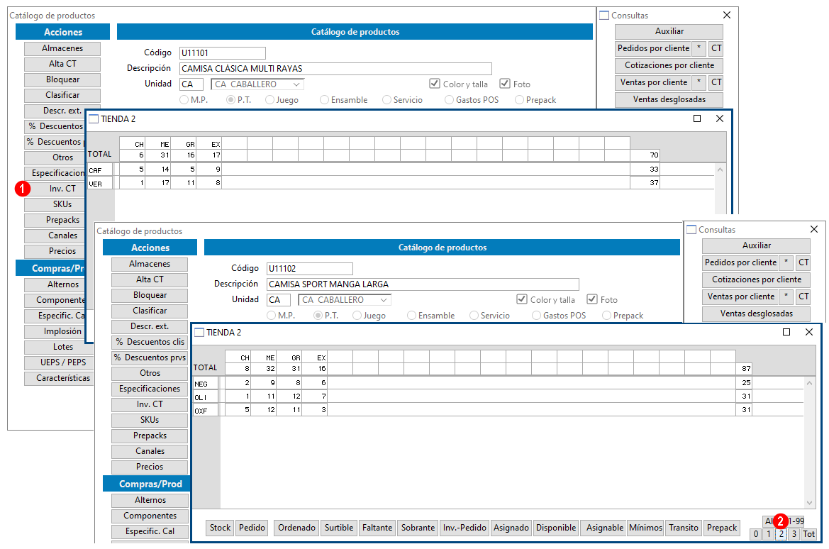Click the TIENDA 2 window icon above the CAF row
The width and height of the screenshot is (829, 549).
(x=94, y=119)
